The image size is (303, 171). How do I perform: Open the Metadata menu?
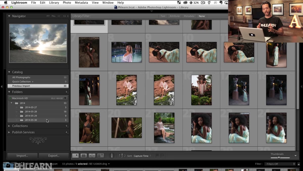click(81, 3)
